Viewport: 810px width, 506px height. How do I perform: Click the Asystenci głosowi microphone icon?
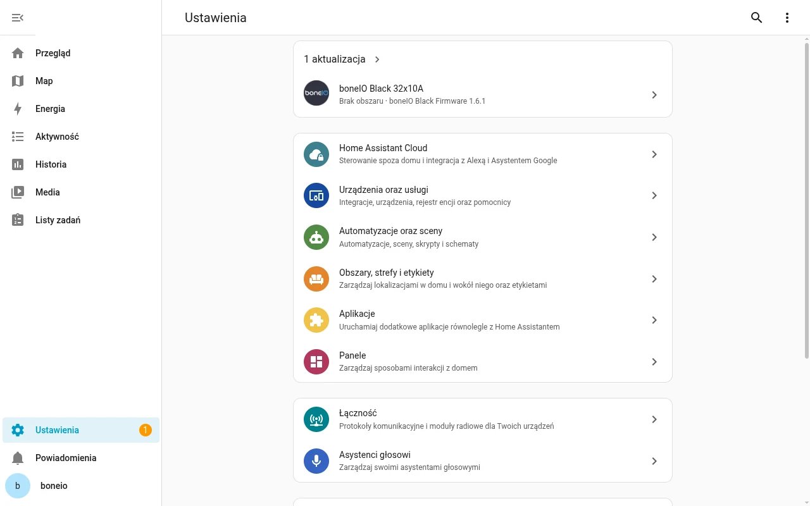(316, 461)
